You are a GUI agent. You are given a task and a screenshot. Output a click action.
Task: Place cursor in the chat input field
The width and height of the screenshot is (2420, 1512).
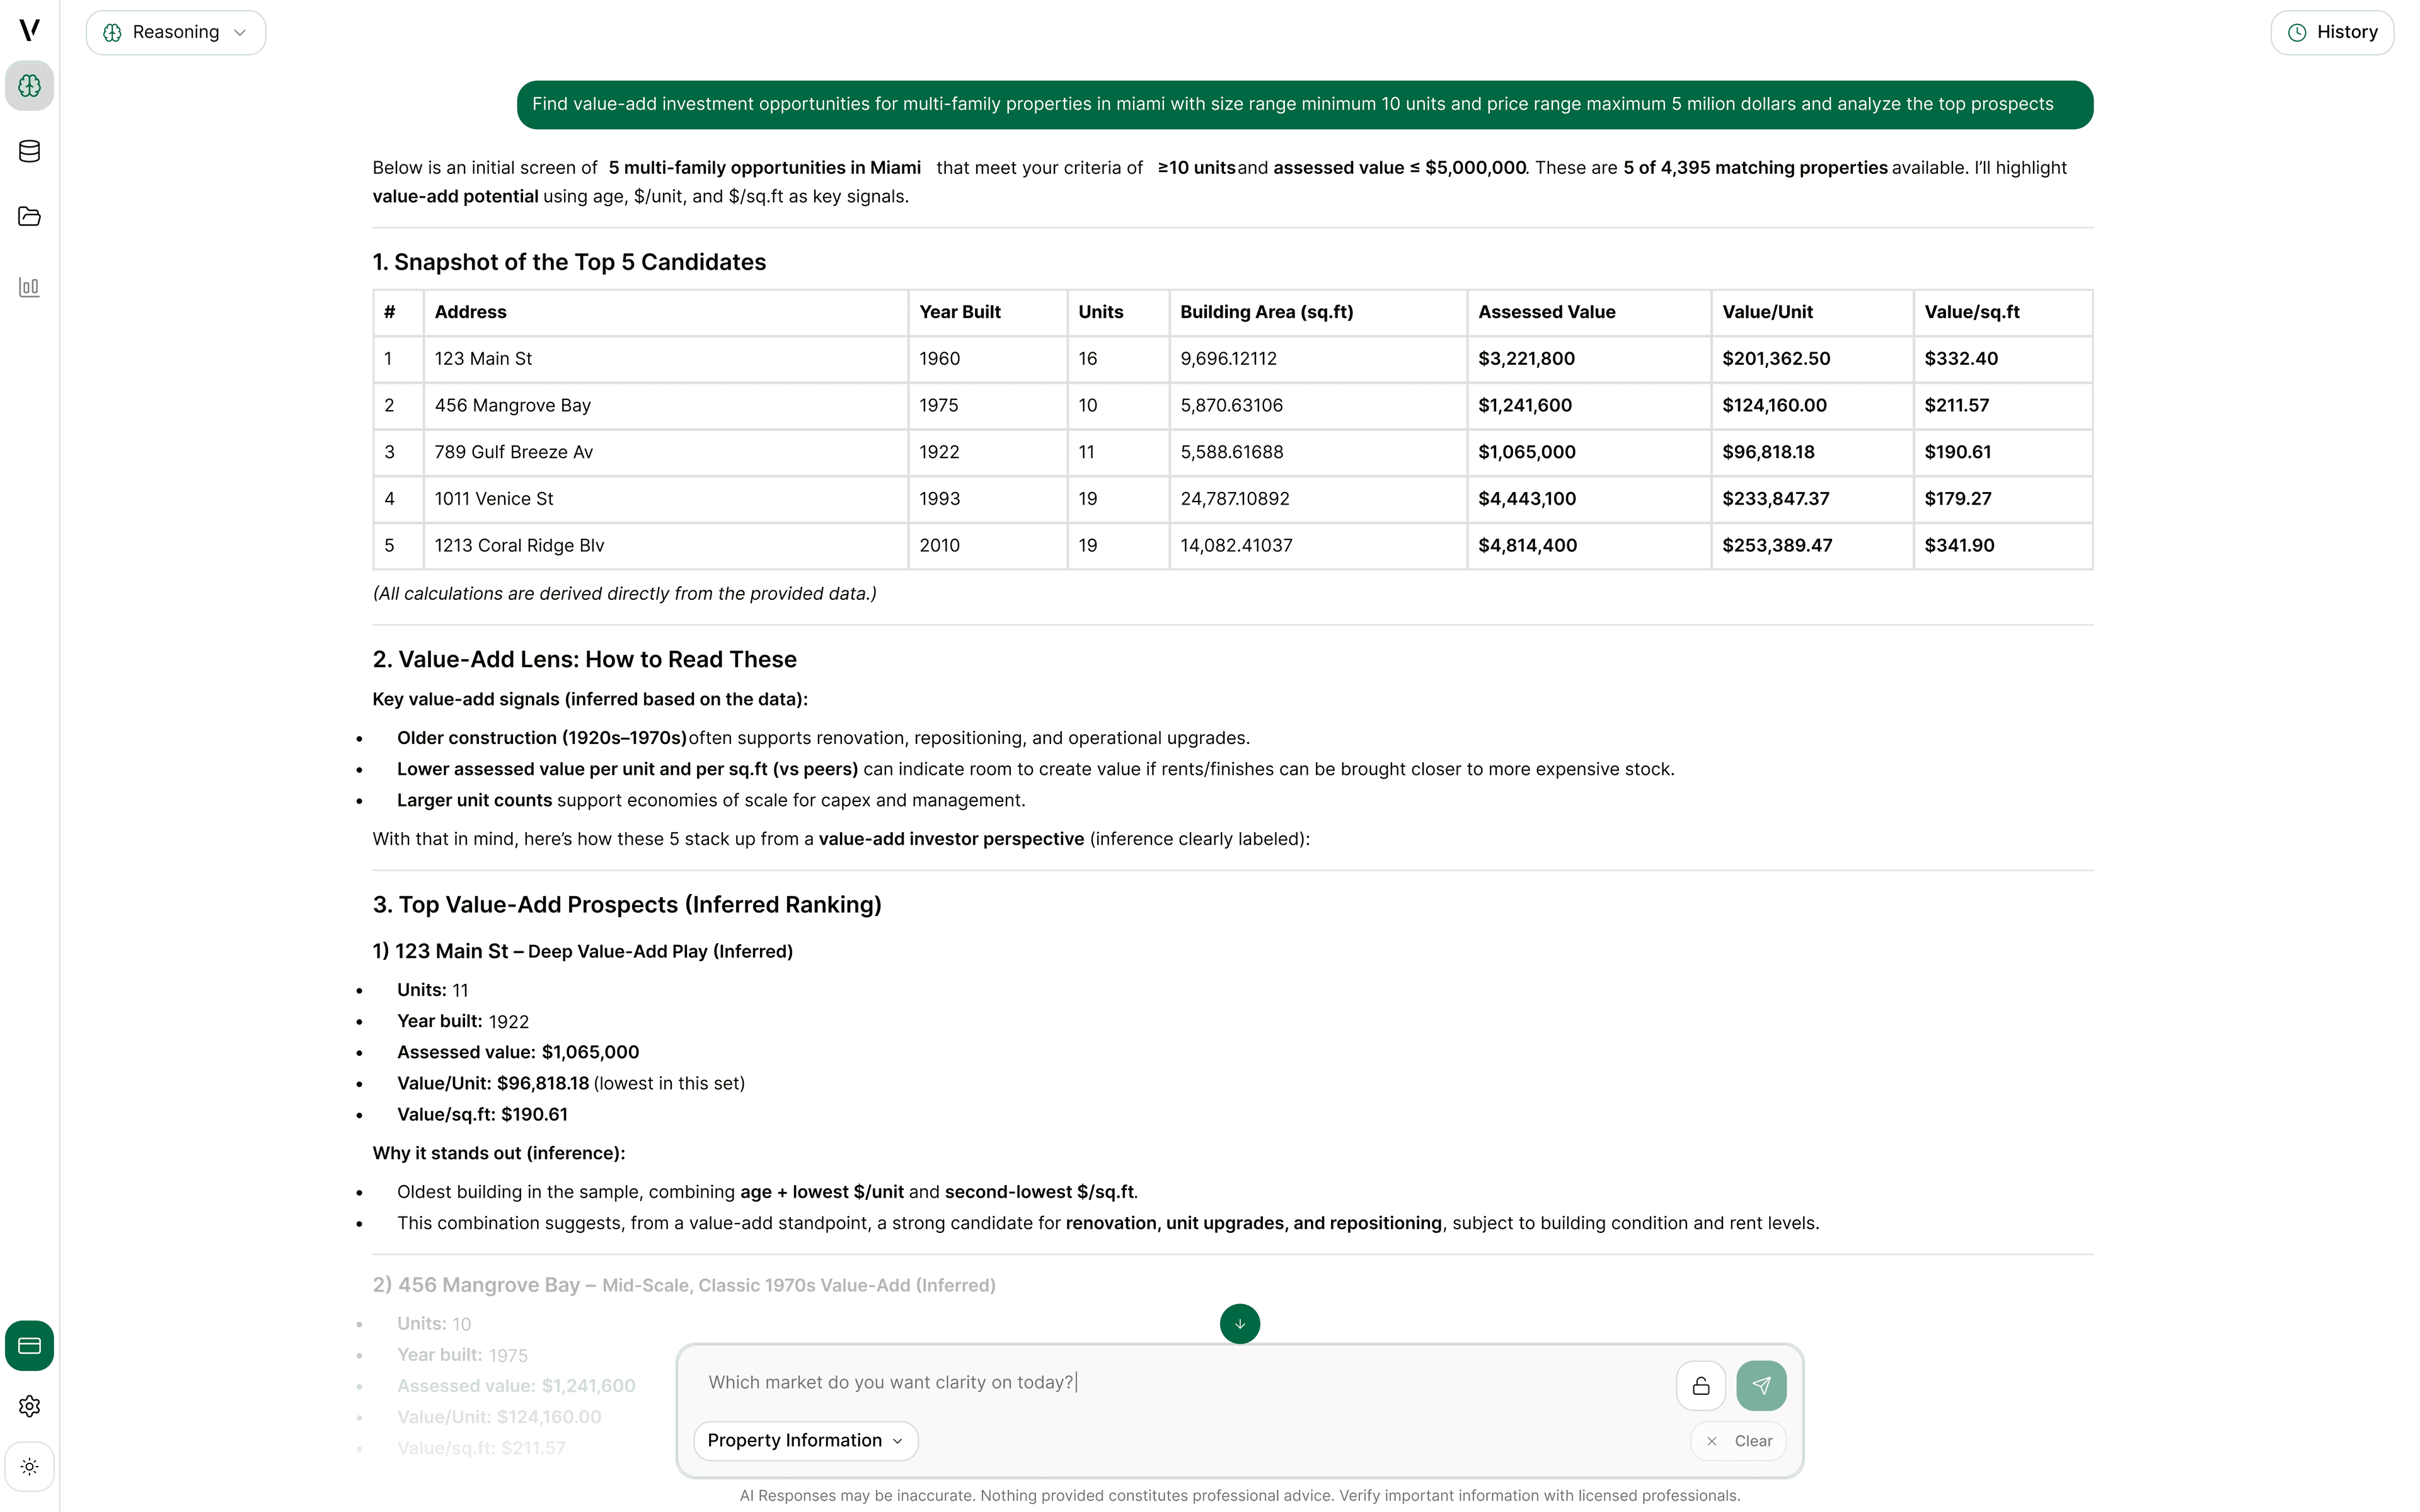click(1100, 1382)
